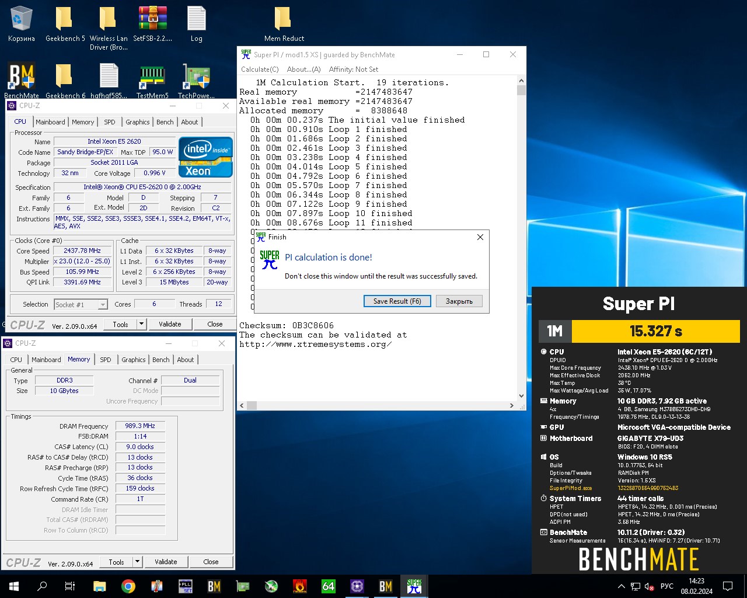Click the РУС language indicator
Viewport: 747px width, 598px height.
[667, 586]
